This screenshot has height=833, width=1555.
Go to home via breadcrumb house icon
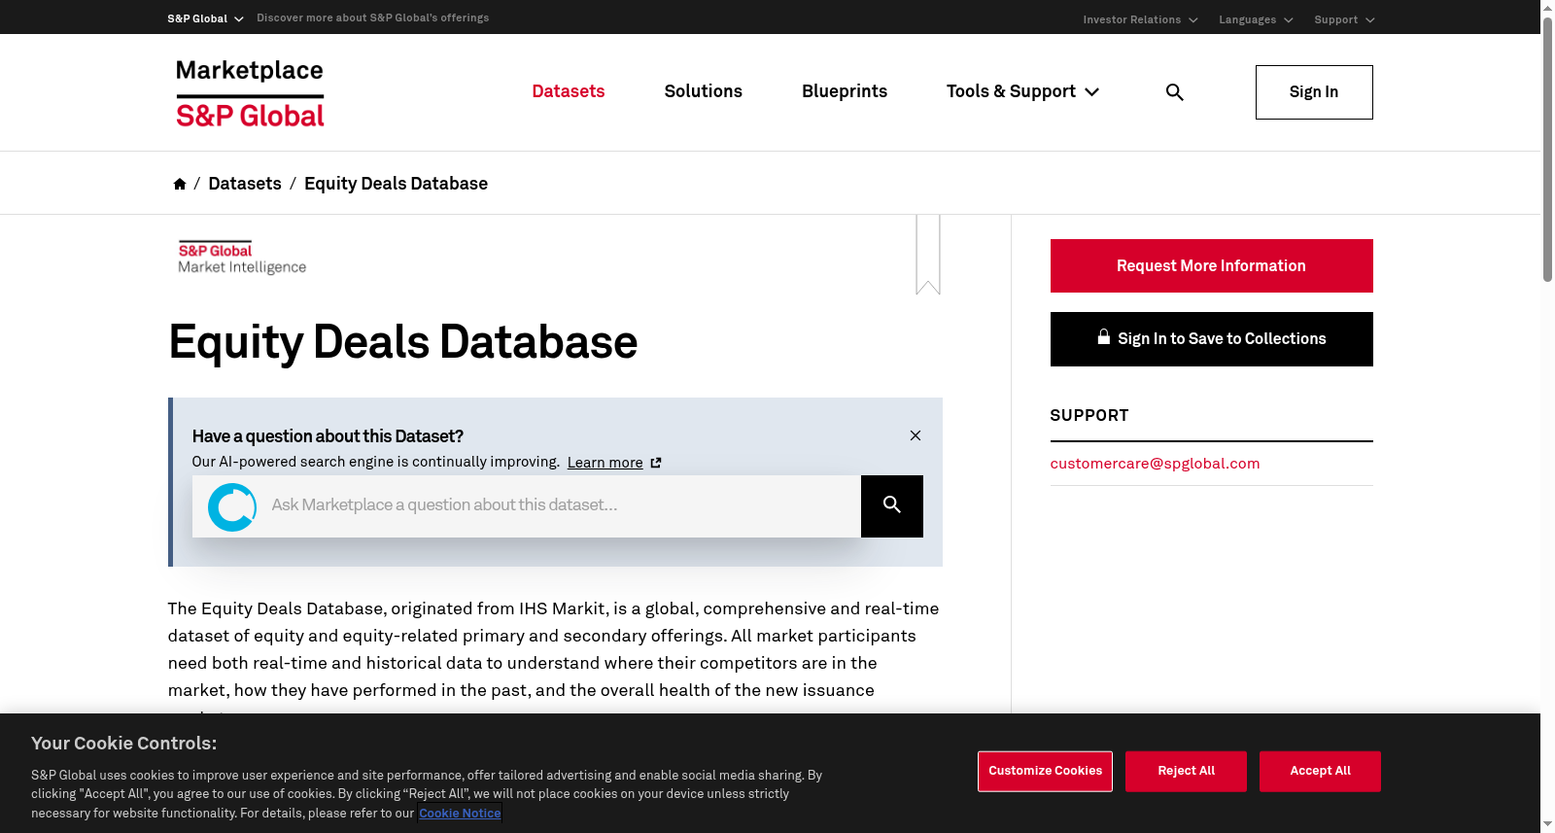180,184
